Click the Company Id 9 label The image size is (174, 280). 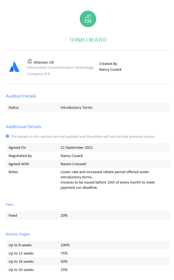click(39, 74)
